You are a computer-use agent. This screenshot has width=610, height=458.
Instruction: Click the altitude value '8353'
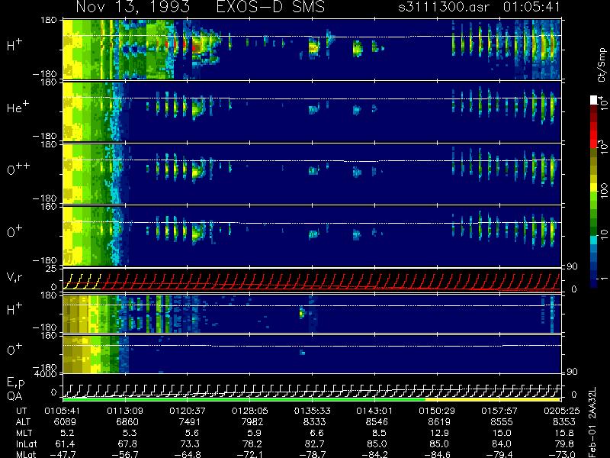[563, 422]
